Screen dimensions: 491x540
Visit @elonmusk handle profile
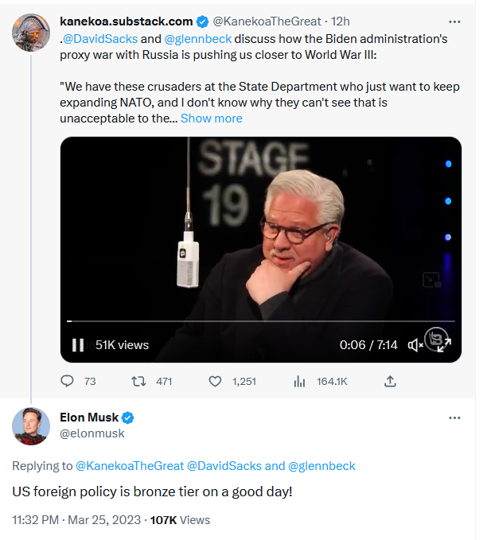click(x=92, y=433)
